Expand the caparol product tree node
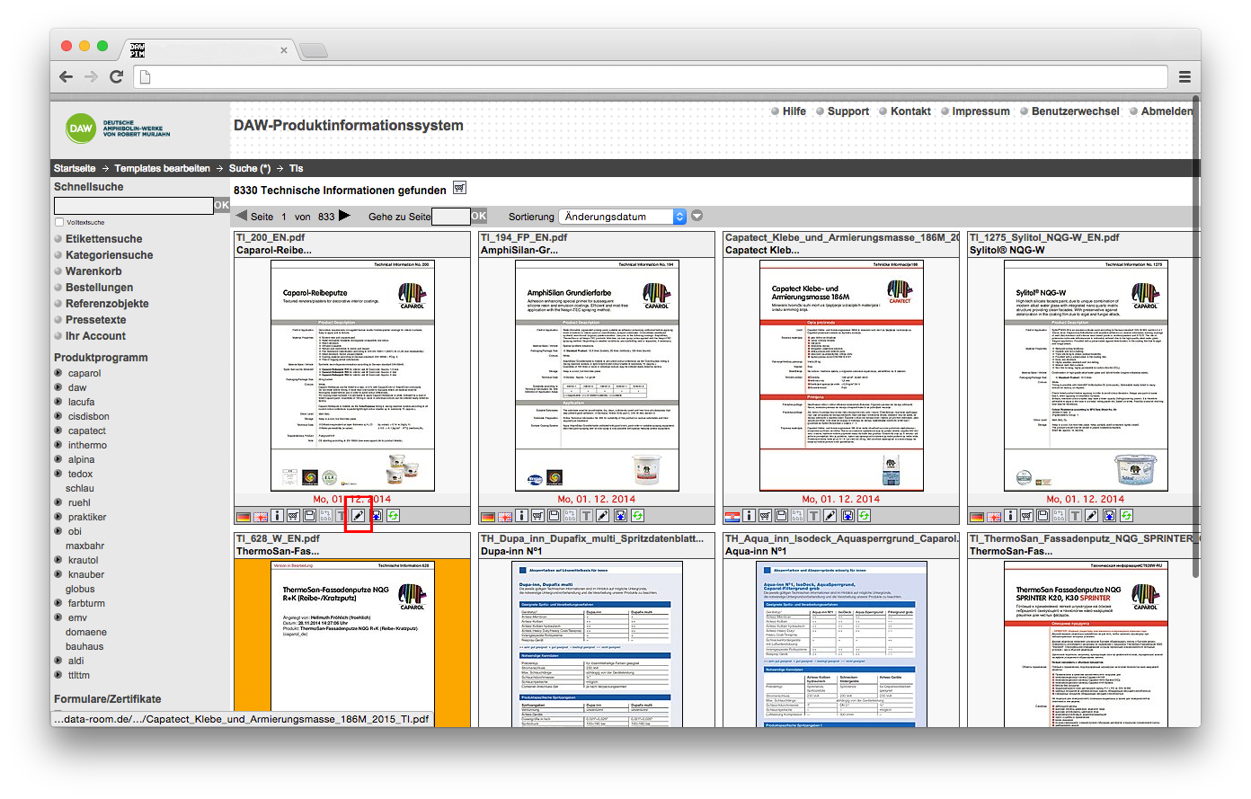Screen dimensions: 1251x799 (x=58, y=373)
